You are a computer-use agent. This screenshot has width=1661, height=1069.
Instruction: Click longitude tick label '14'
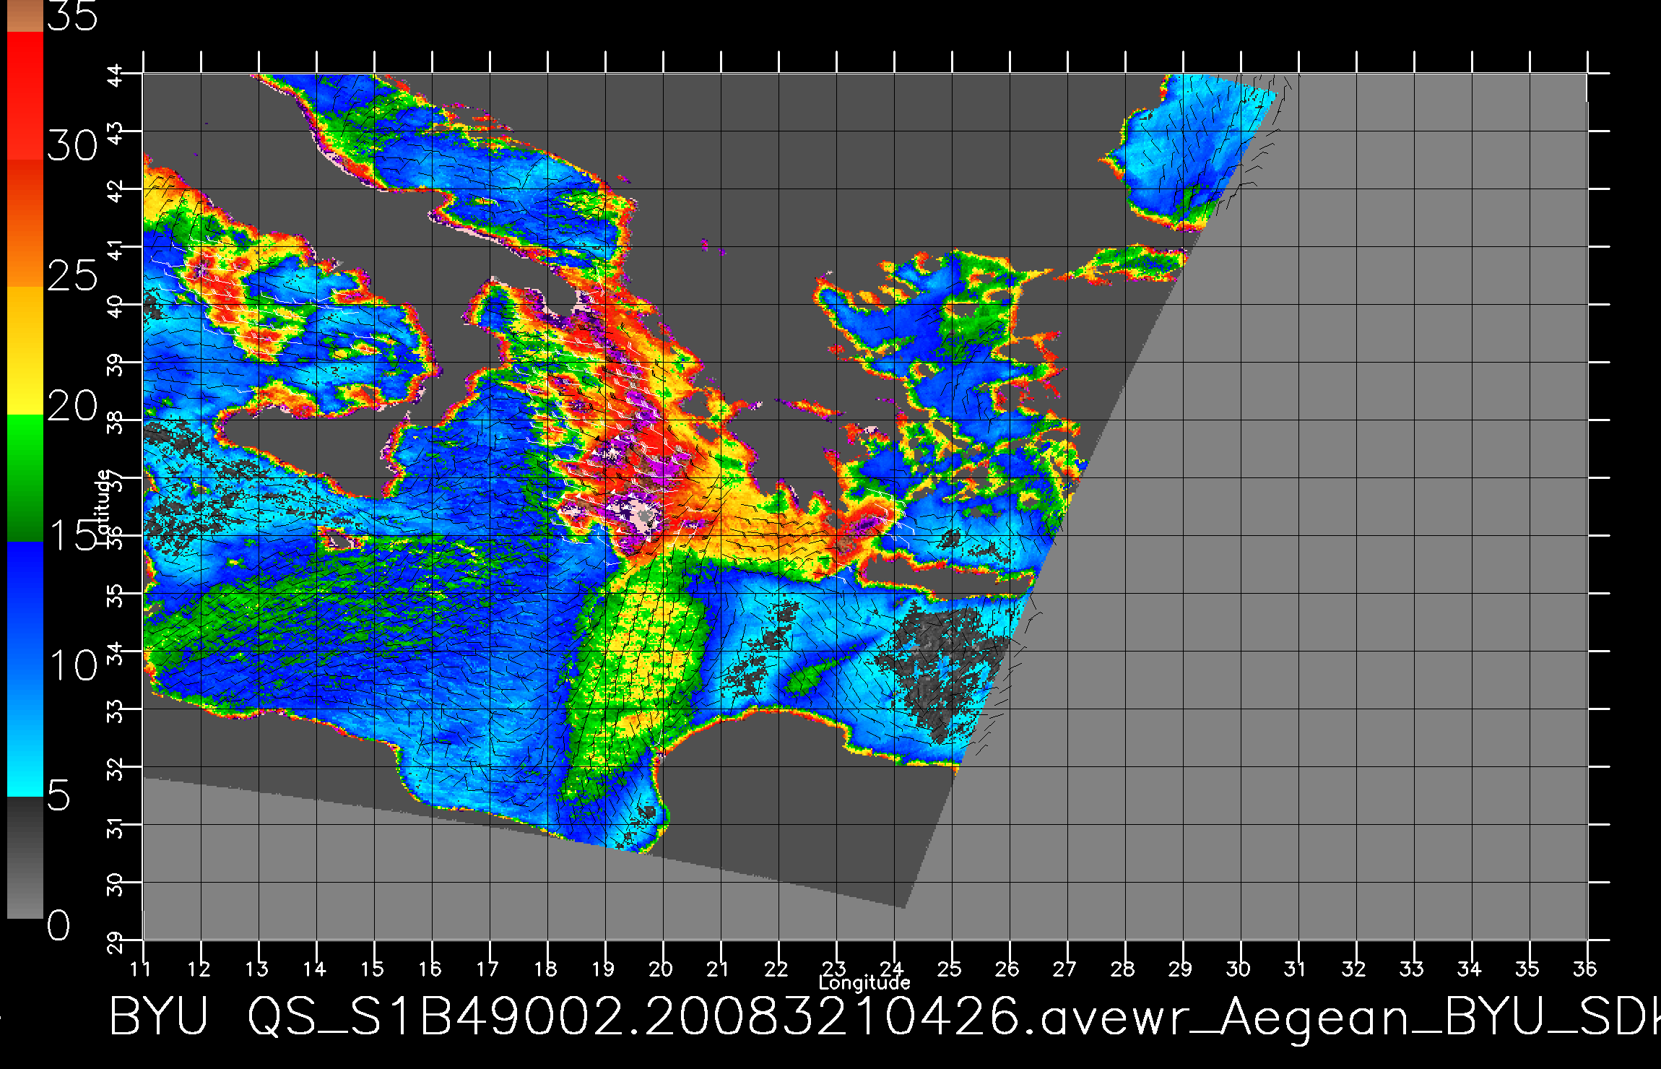tap(314, 969)
